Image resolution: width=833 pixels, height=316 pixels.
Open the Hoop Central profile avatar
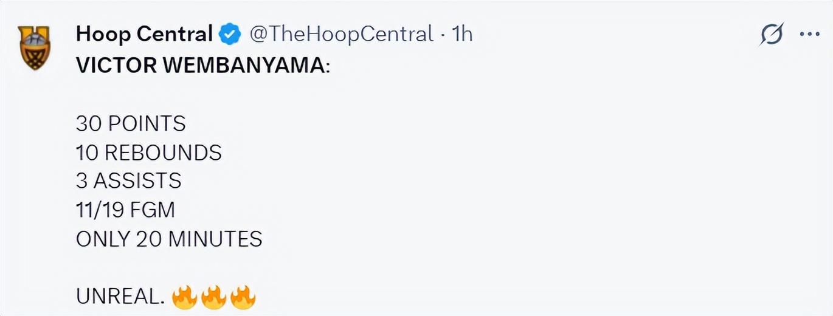[33, 47]
